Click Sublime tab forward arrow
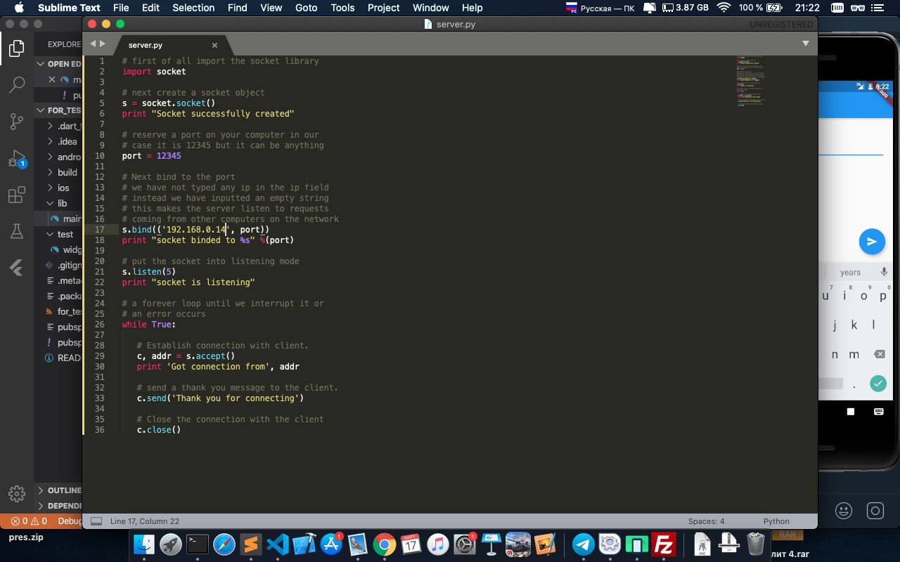Image resolution: width=900 pixels, height=562 pixels. point(103,44)
